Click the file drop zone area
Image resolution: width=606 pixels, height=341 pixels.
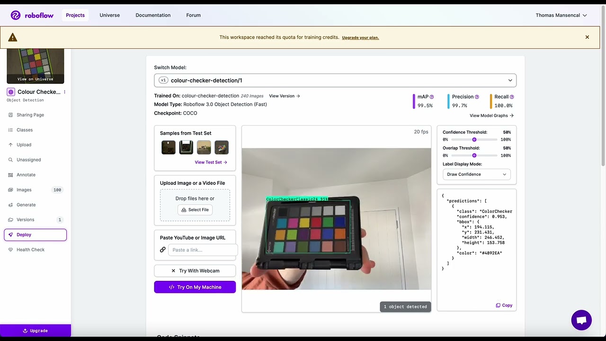click(195, 205)
